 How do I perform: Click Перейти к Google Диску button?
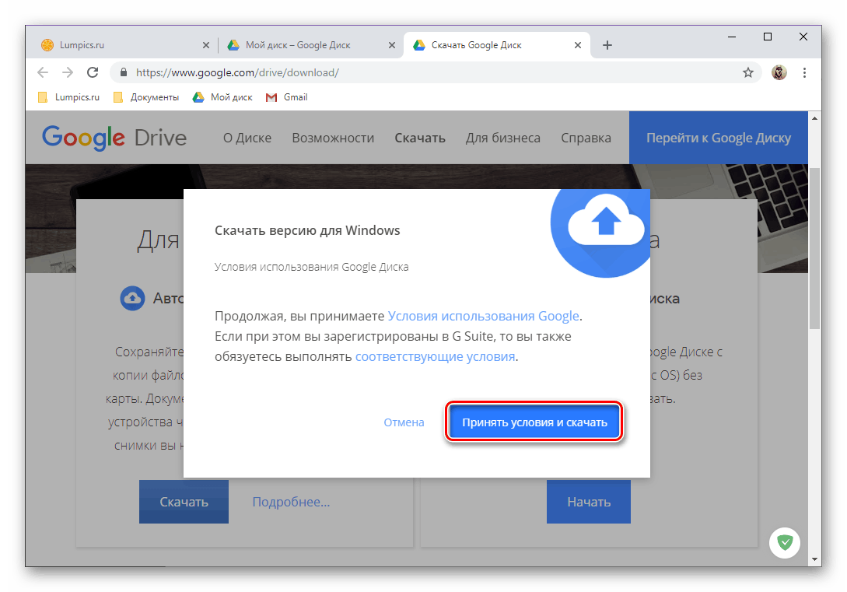719,138
